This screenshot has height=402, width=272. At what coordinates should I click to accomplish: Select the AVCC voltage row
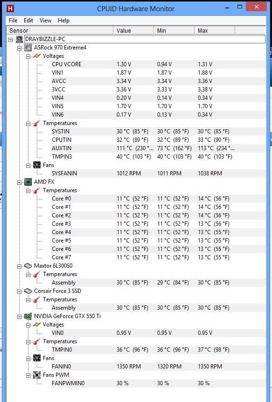[x=158, y=81]
